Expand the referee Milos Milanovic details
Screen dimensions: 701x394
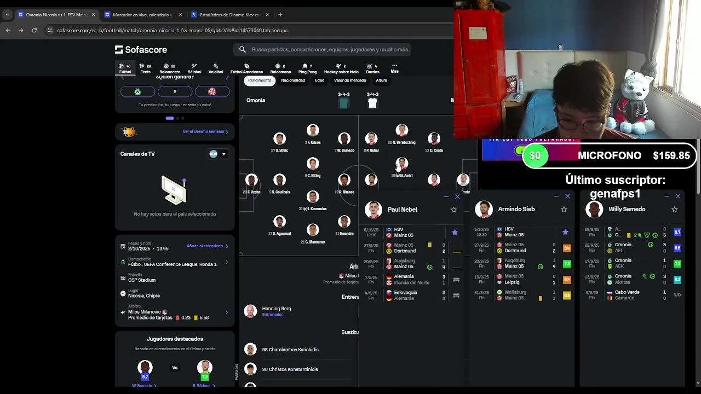(227, 312)
